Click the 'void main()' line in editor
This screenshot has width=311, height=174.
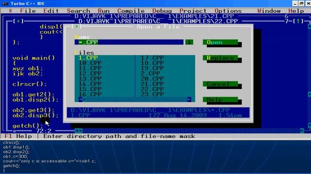coord(34,58)
